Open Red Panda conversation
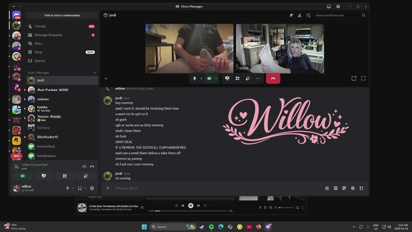The height and width of the screenshot is (232, 412). (x=62, y=90)
